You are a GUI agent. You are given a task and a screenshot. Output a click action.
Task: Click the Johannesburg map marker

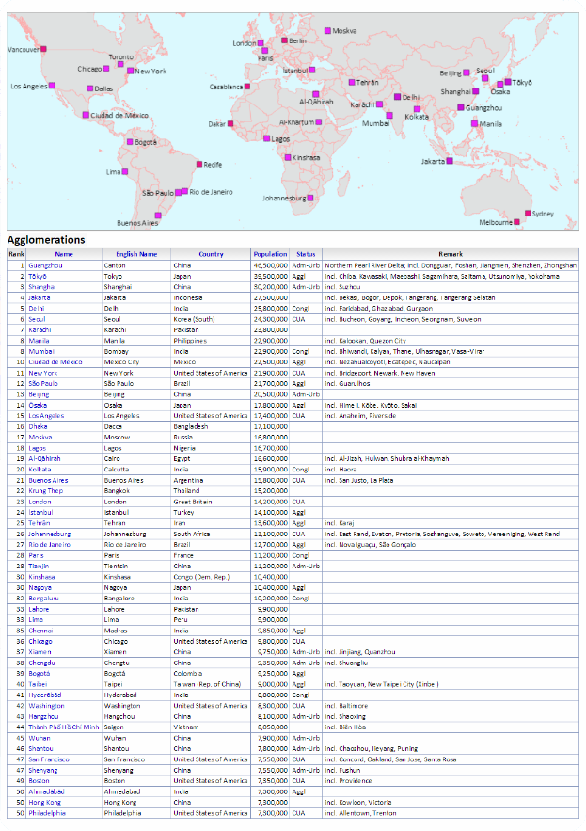(310, 198)
